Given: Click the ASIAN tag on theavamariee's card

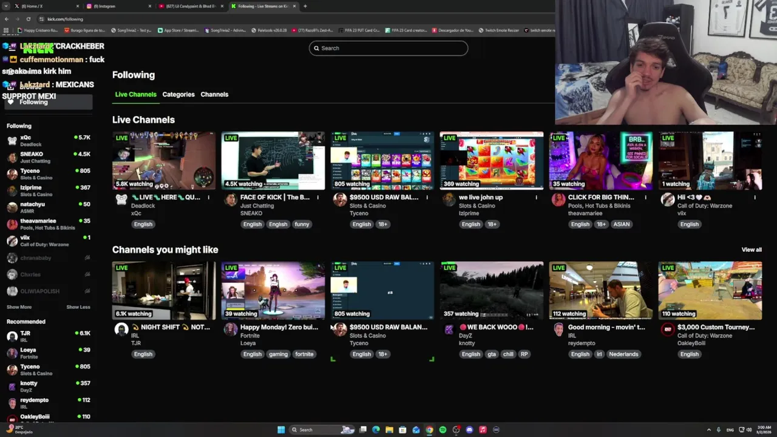Looking at the screenshot, I should (622, 224).
